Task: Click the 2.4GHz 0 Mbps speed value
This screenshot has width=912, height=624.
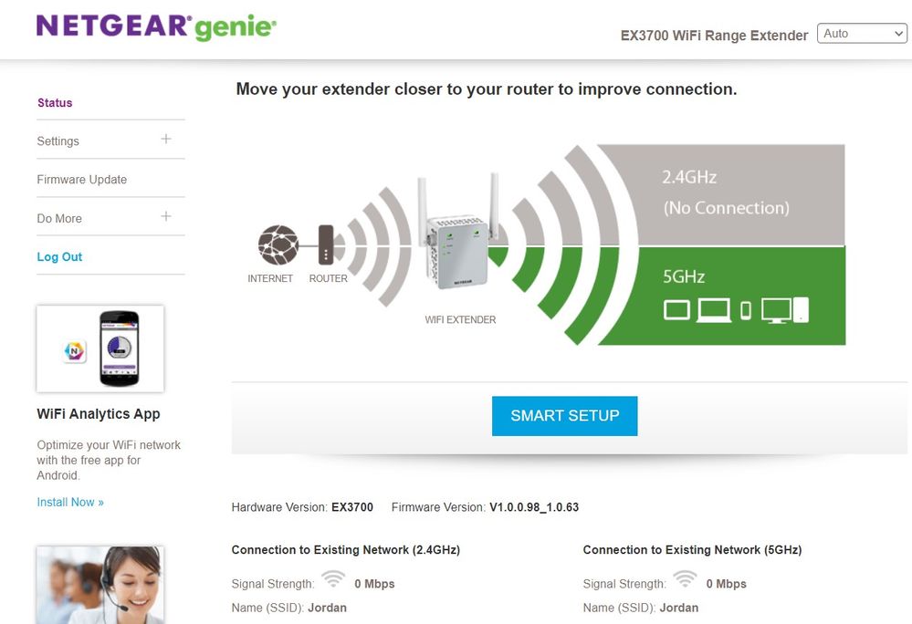Action: click(374, 584)
